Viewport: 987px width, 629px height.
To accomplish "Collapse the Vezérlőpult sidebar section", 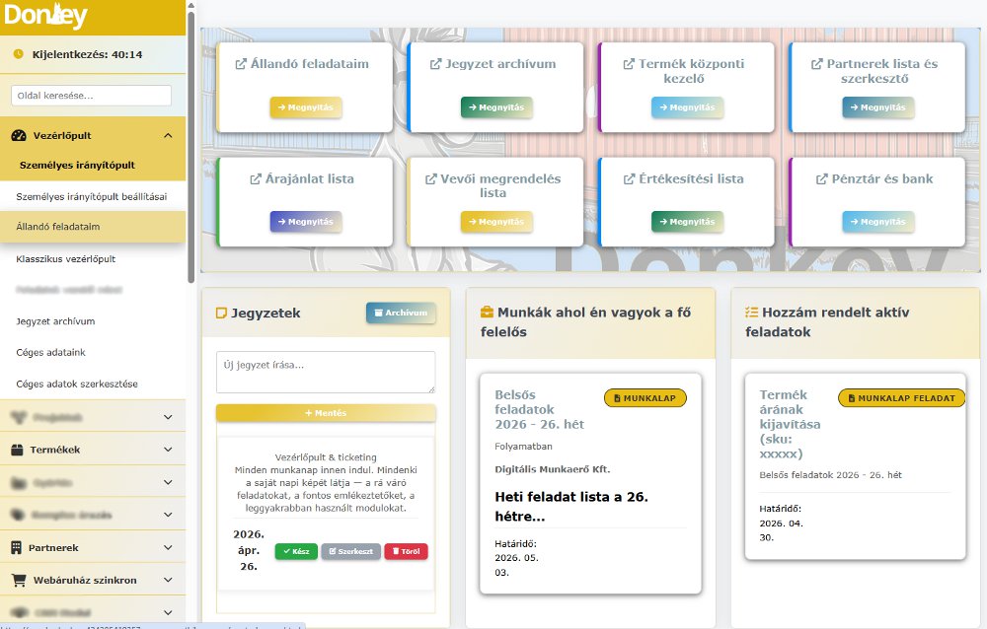I will pos(168,136).
